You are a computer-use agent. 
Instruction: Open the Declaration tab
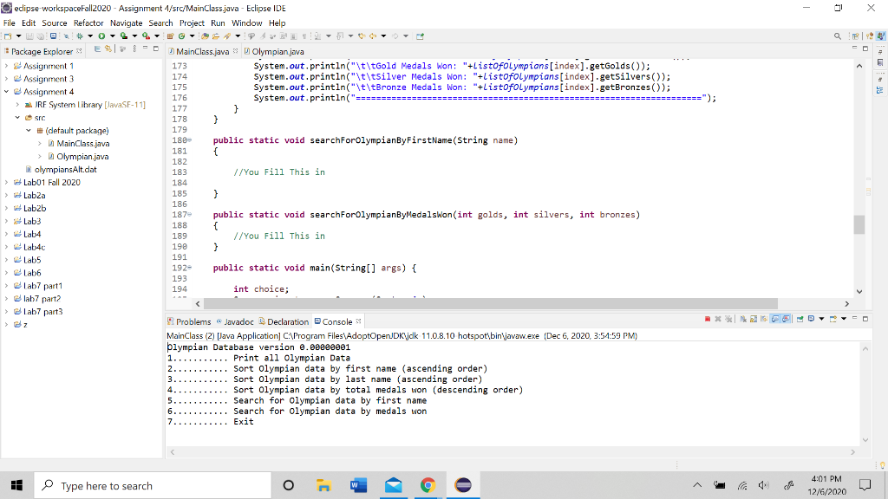pos(284,321)
